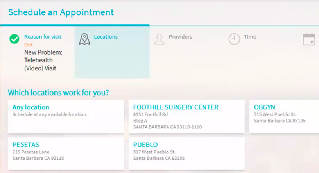Click the New Problem: Telehealth Visit text
Screen dimensions: 319x173
coord(43,60)
